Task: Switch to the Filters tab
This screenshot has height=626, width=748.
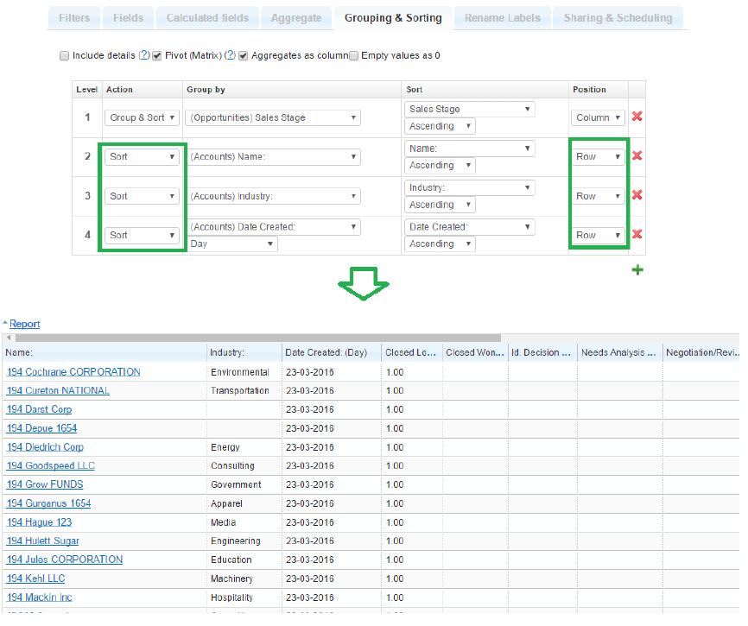Action: pos(74,17)
